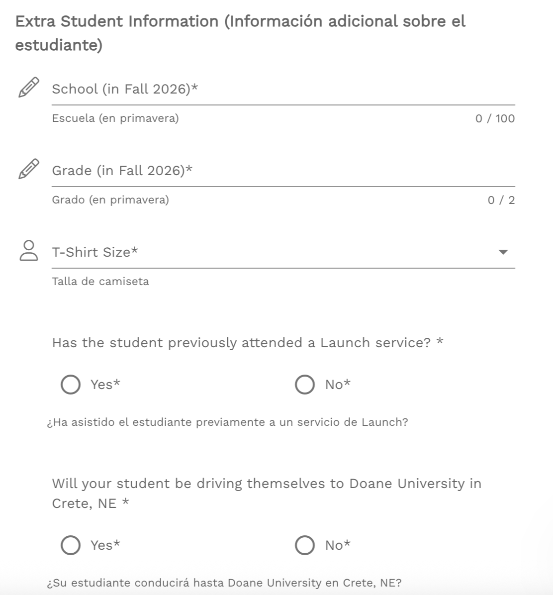Image resolution: width=553 pixels, height=595 pixels.
Task: Click the 0 / 2 character counter
Action: (x=501, y=200)
